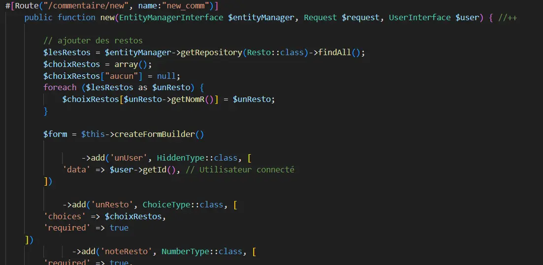
Task: Click the null value assignment
Action: click(x=166, y=76)
